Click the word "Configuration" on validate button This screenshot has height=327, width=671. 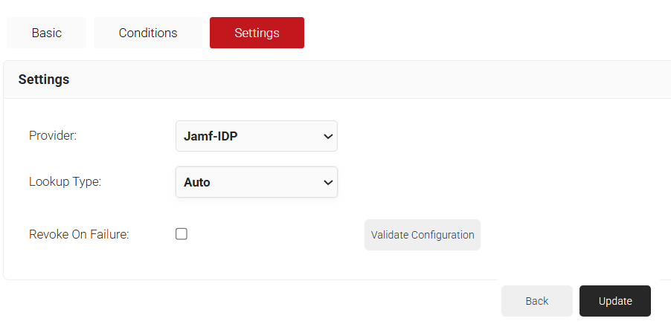pos(443,235)
